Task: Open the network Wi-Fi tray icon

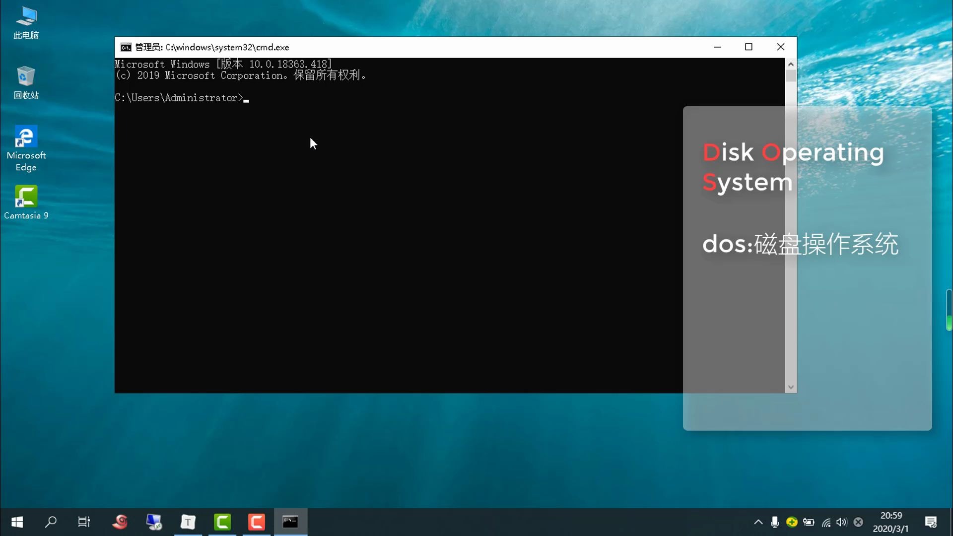Action: click(826, 522)
